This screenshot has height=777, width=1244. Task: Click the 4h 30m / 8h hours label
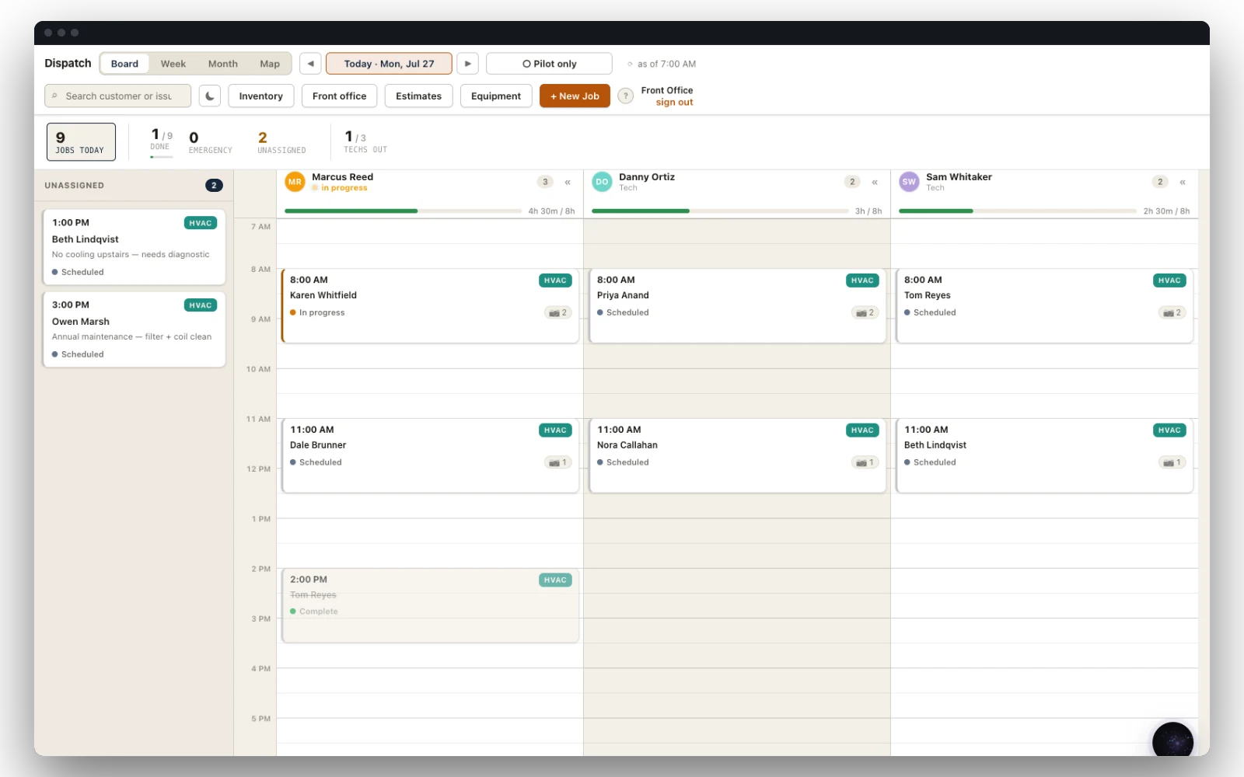click(x=551, y=211)
